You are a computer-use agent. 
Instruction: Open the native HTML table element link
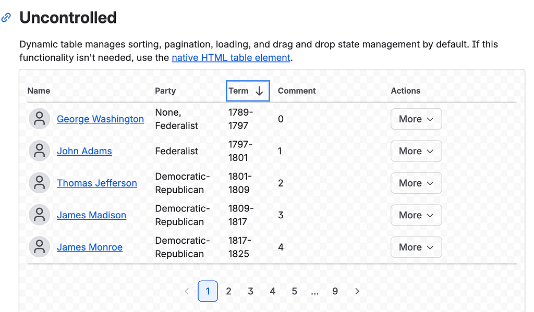pyautogui.click(x=231, y=57)
